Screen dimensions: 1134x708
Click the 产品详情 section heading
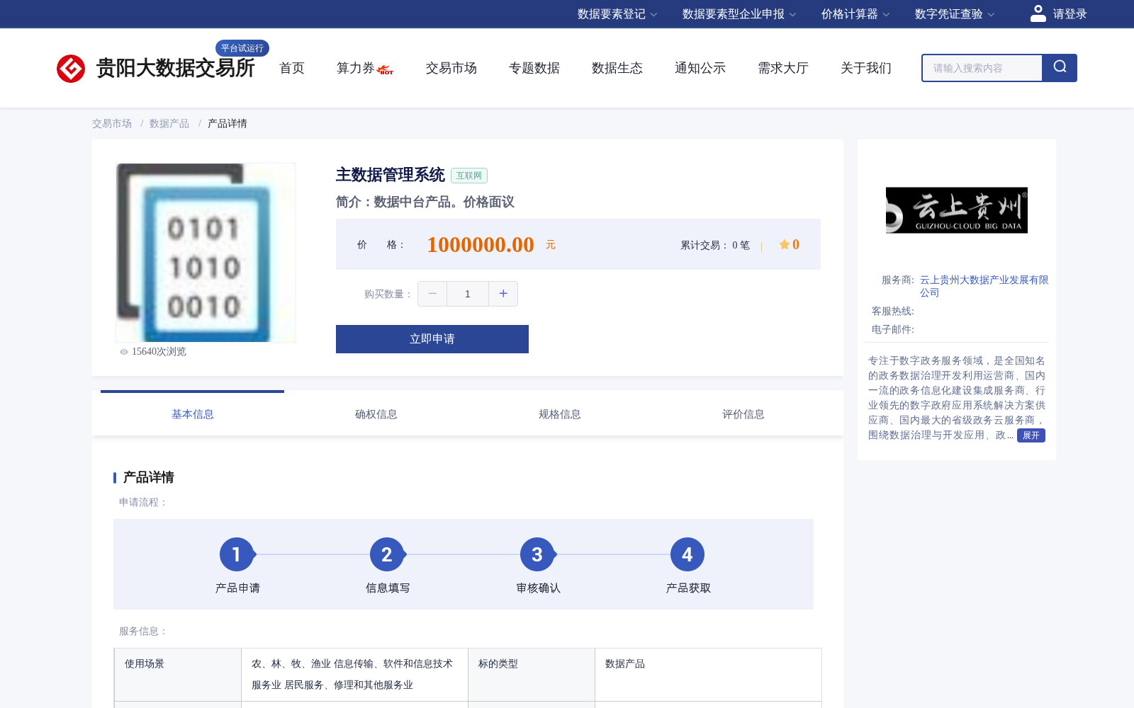(x=149, y=478)
